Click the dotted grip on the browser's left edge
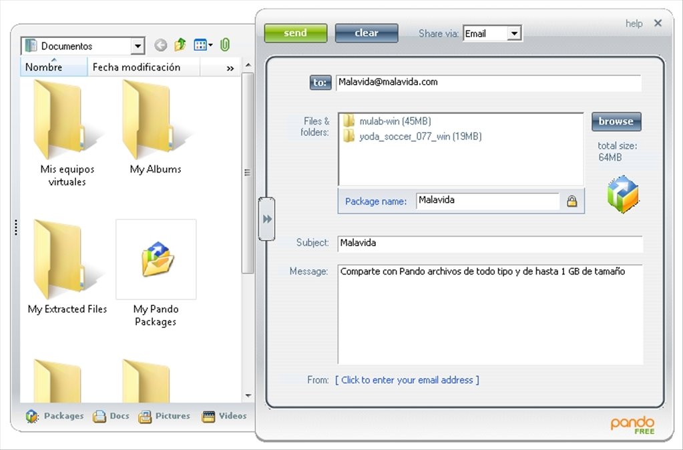The image size is (683, 450). (x=16, y=227)
